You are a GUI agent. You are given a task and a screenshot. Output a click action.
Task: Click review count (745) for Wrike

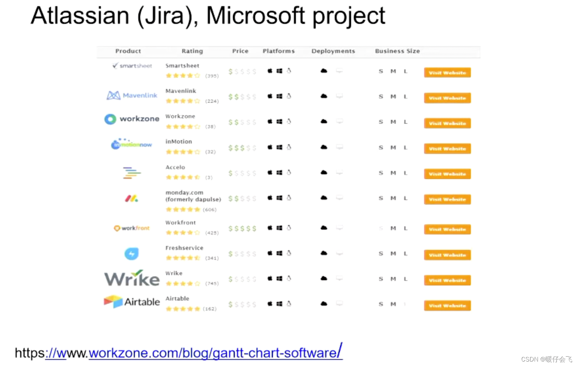tap(212, 283)
